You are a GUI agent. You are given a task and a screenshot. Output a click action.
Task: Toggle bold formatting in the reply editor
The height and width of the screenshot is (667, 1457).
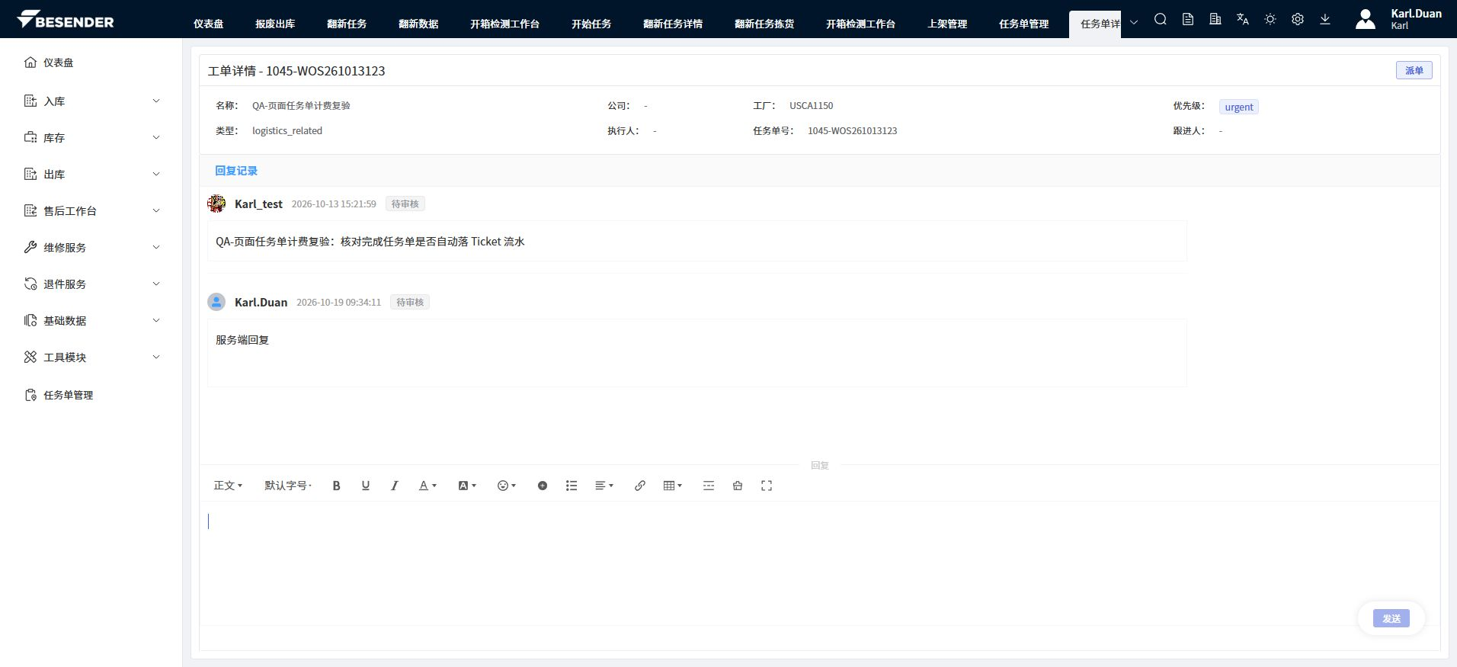click(x=336, y=486)
